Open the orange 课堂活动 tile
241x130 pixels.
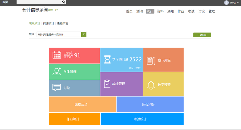[x=82, y=105]
